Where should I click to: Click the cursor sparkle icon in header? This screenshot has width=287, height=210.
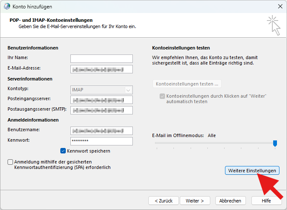(x=274, y=24)
